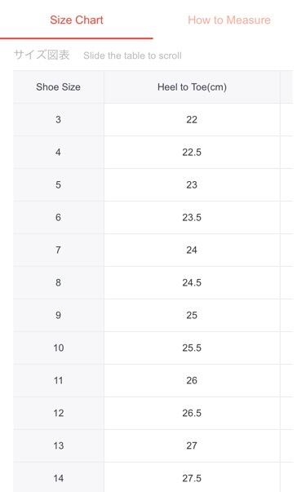The width and height of the screenshot is (306, 492).
Task: Select the shoe size 4 cell
Action: [x=59, y=153]
